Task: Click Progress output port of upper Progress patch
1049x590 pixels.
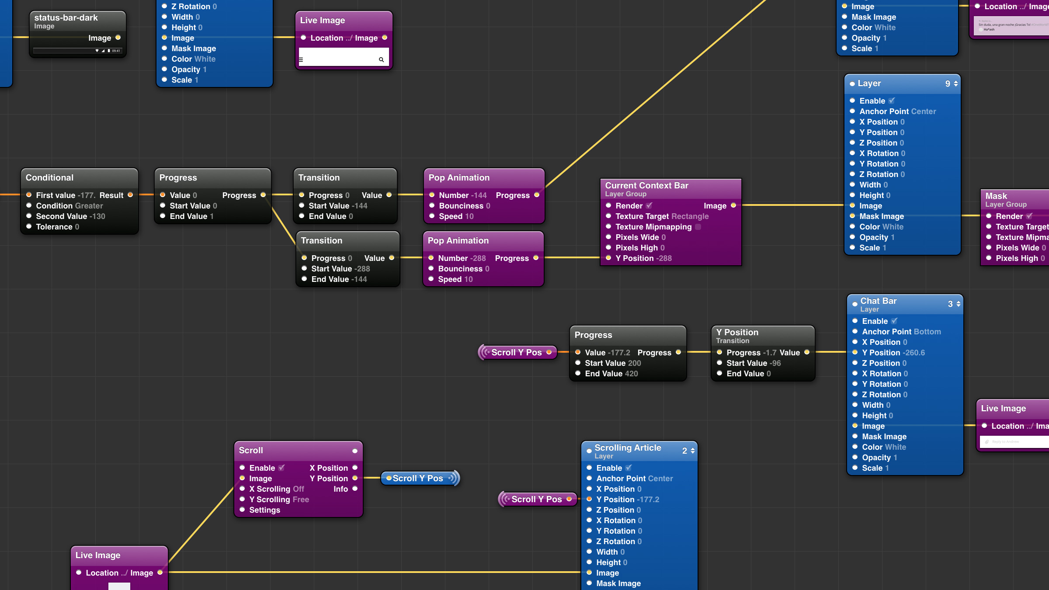Action: pos(263,195)
